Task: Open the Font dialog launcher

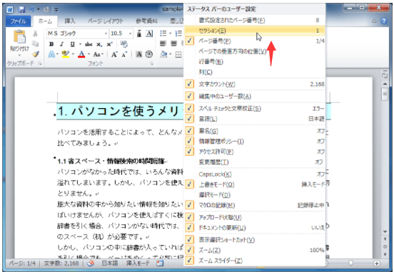Action: click(151, 63)
